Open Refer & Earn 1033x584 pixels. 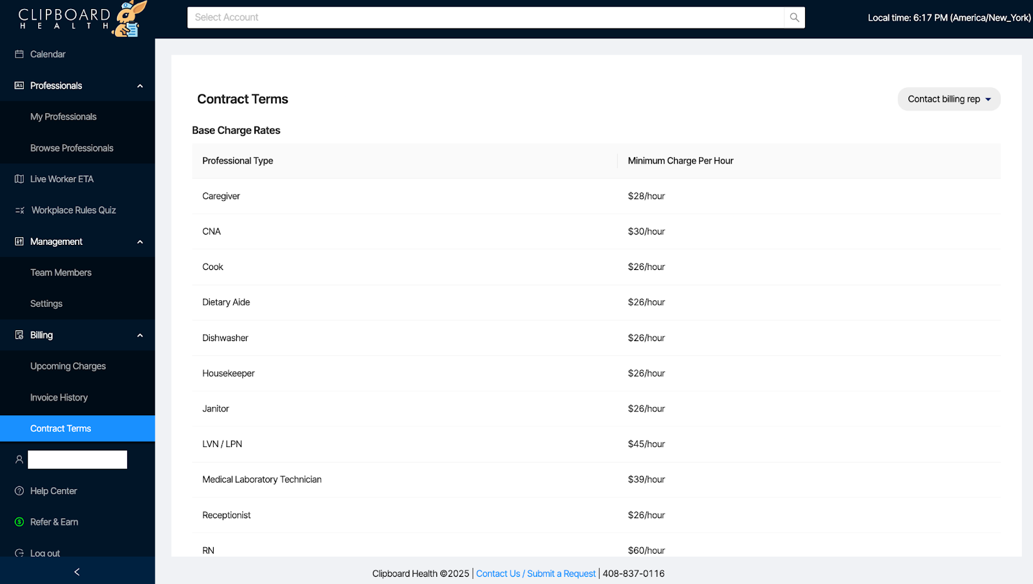[54, 522]
